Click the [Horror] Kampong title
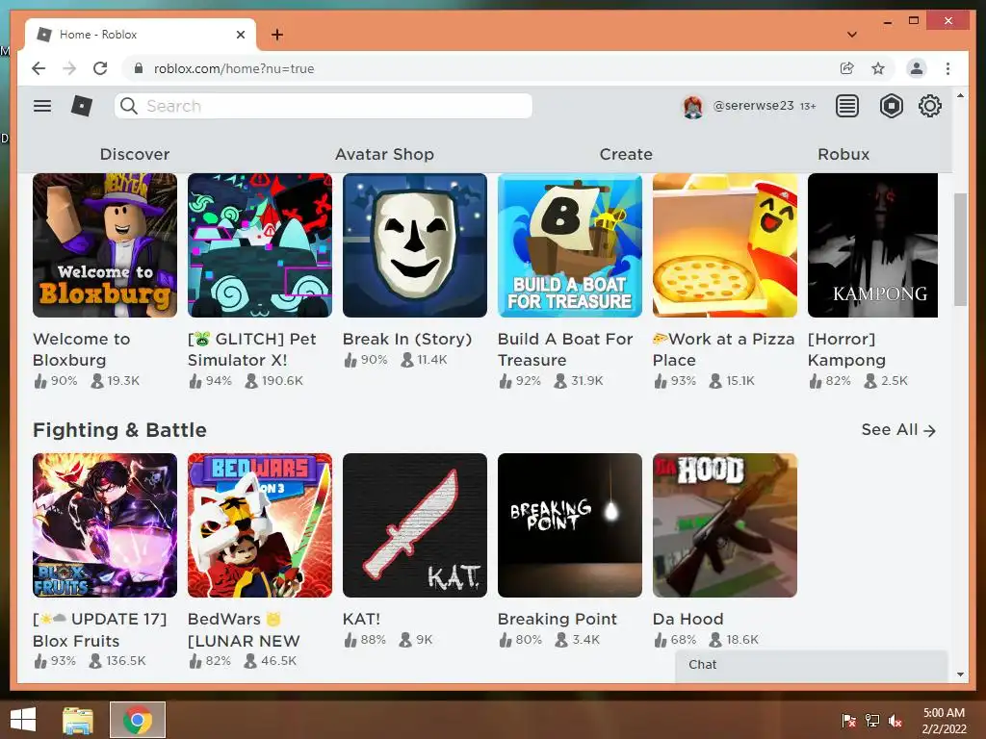The width and height of the screenshot is (986, 739). click(x=846, y=349)
